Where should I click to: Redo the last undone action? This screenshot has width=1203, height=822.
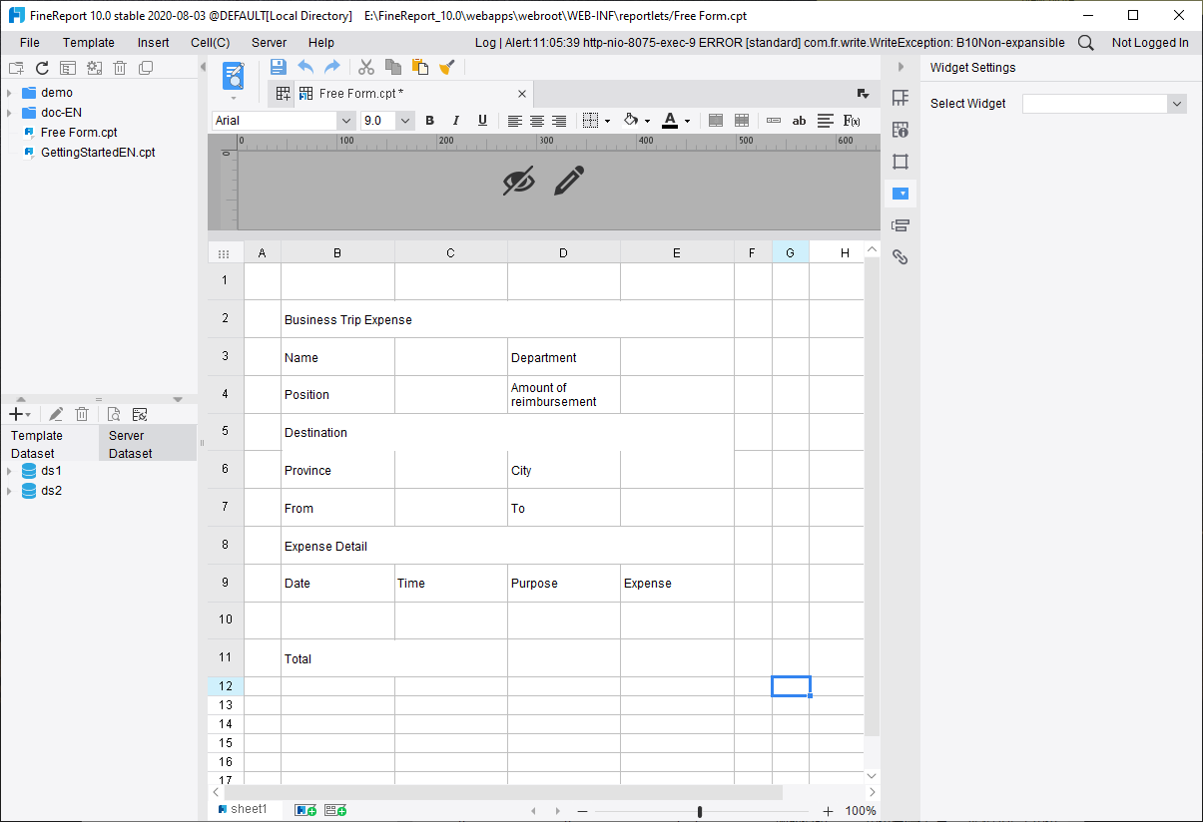[x=332, y=67]
